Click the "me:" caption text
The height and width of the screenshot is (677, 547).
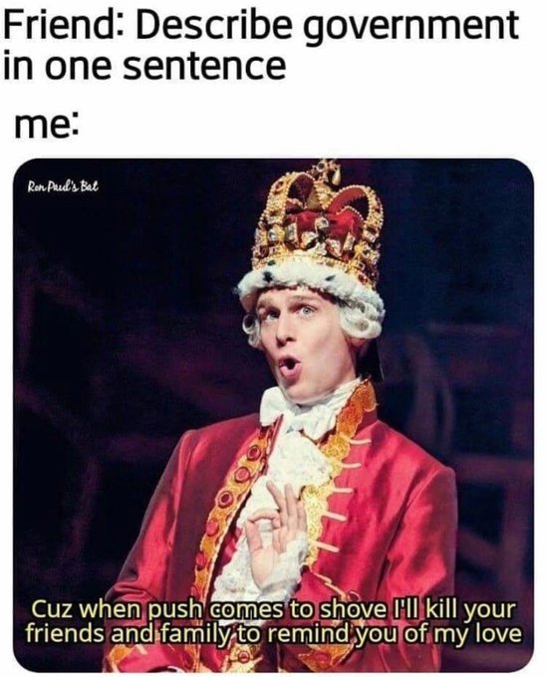coord(46,126)
